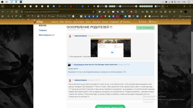Open the Инфобаза menu item
193x108 pixels.
(x=96, y=22)
